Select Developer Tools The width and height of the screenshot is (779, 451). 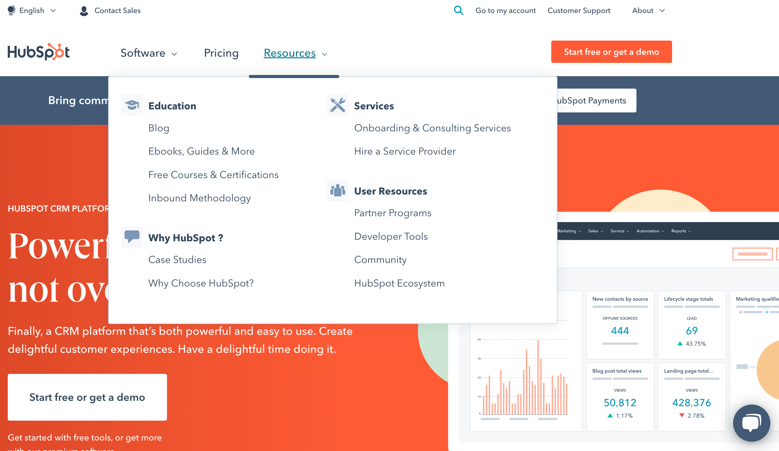(x=391, y=236)
